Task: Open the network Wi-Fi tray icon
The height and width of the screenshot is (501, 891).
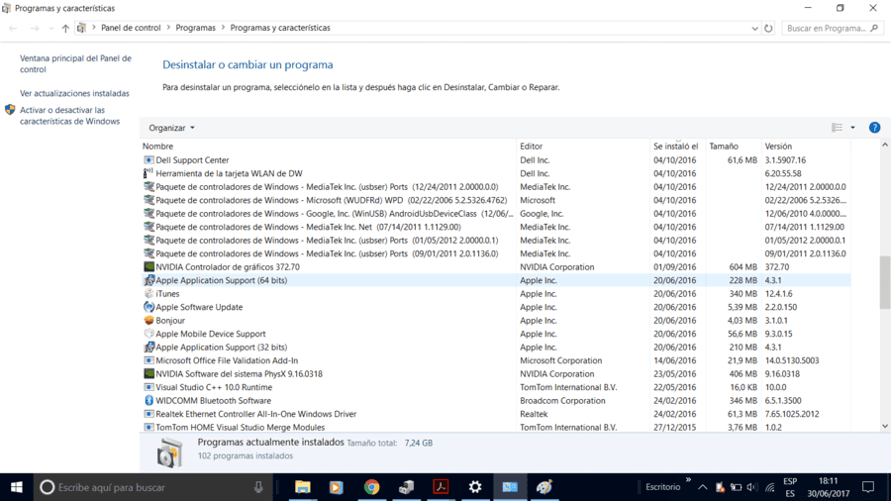Action: 770,487
